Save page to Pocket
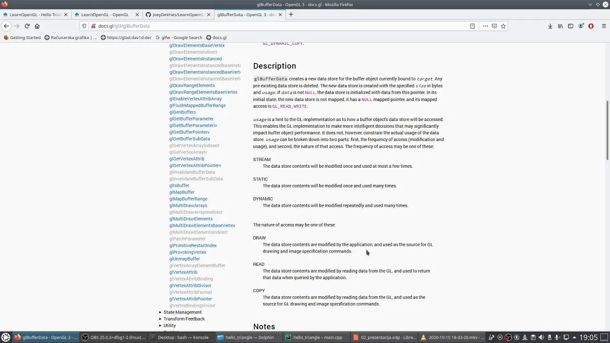The width and height of the screenshot is (610, 343). (494, 26)
